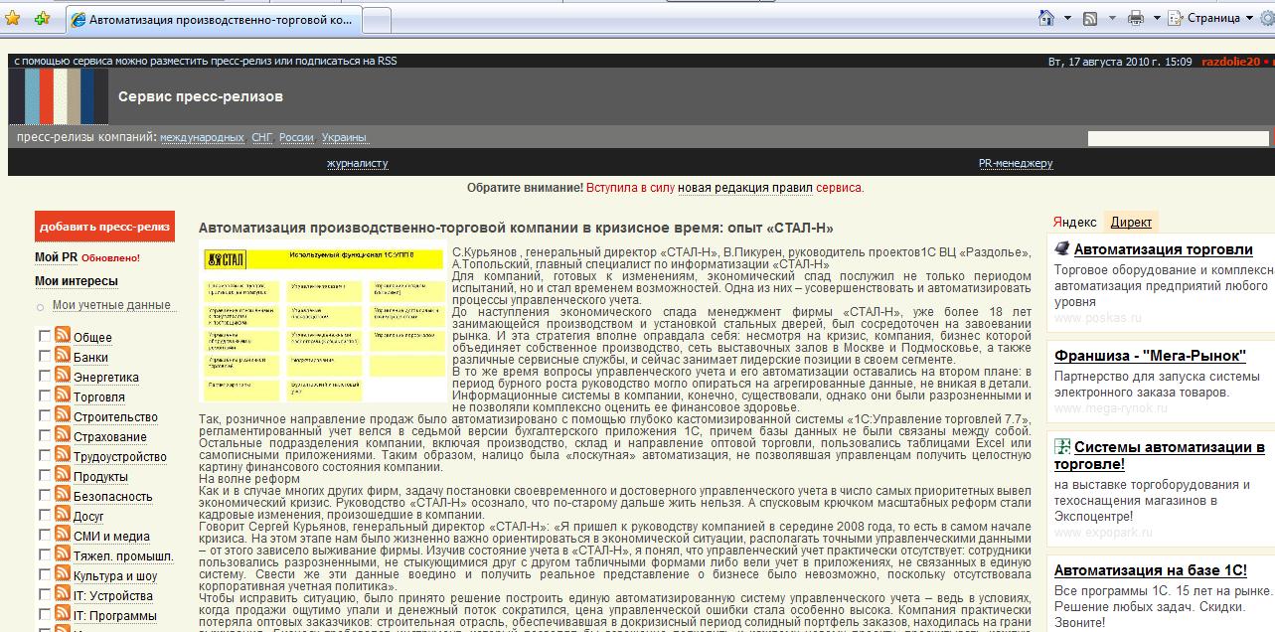The image size is (1275, 632).
Task: Open the России press releases link
Action: click(x=296, y=138)
